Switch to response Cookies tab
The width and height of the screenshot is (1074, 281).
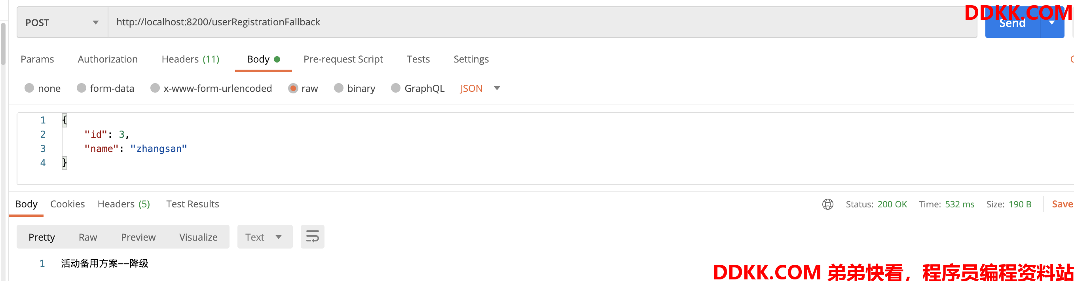pyautogui.click(x=68, y=204)
